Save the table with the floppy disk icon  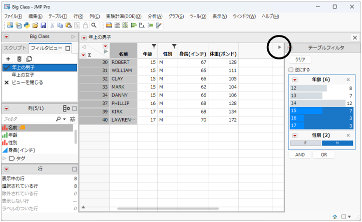tap(44, 25)
